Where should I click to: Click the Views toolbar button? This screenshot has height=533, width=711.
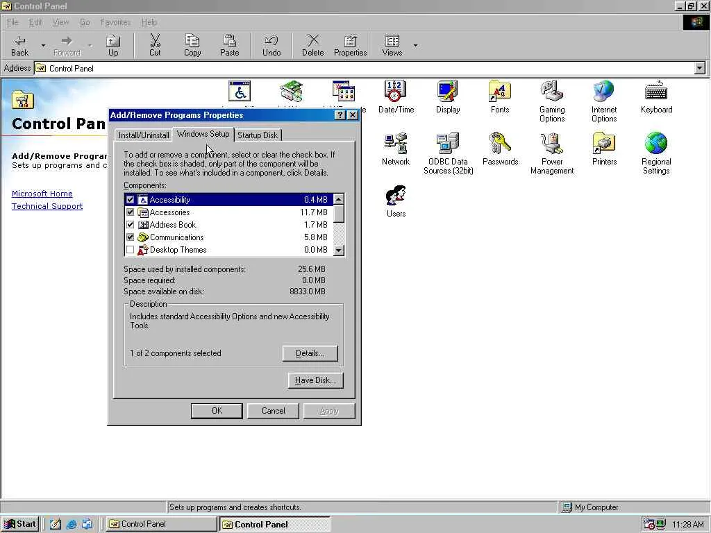point(392,46)
